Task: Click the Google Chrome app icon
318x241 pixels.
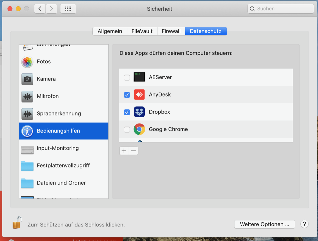Action: [x=139, y=129]
